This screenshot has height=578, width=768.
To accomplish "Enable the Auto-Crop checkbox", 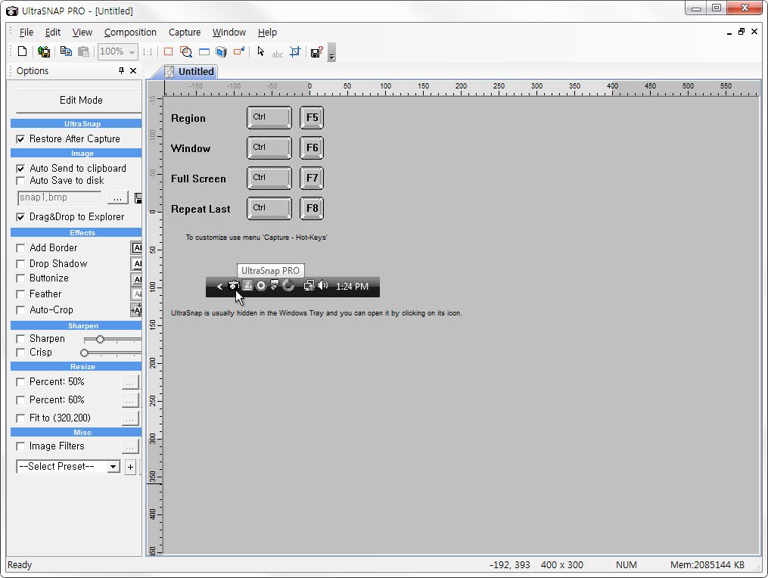I will click(20, 310).
